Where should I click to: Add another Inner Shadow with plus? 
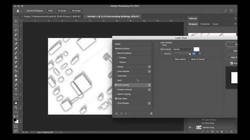point(149,72)
